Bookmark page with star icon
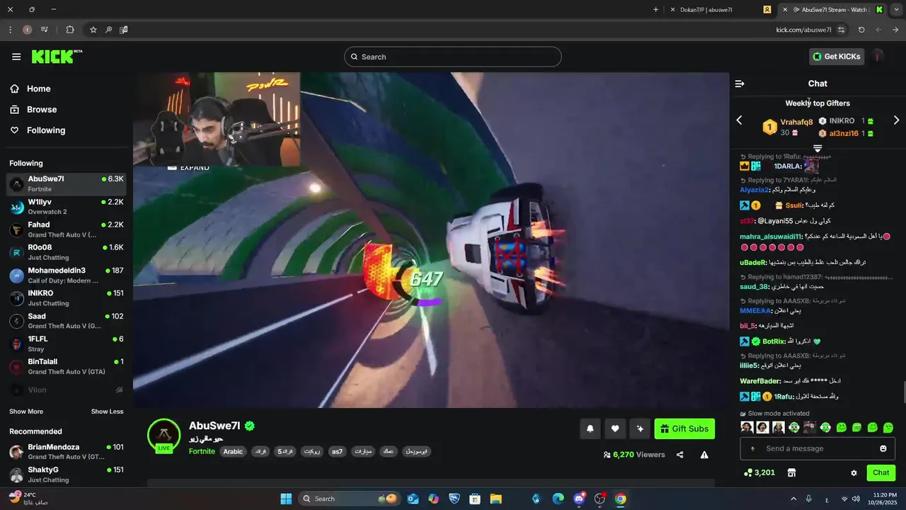The height and width of the screenshot is (510, 906). pos(93,30)
